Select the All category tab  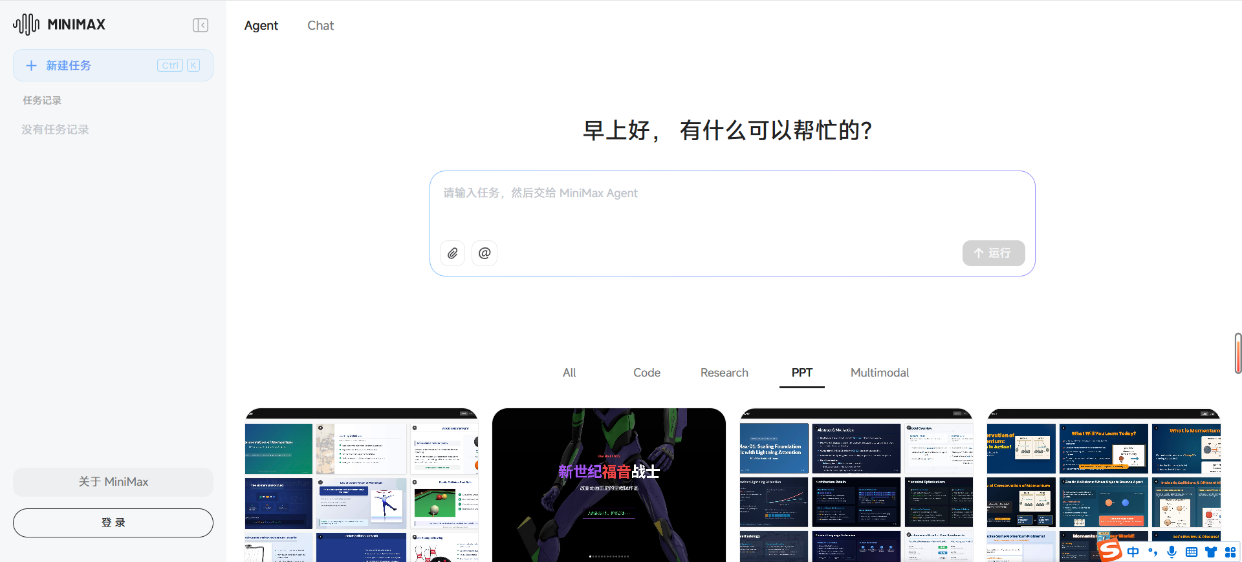pyautogui.click(x=569, y=373)
